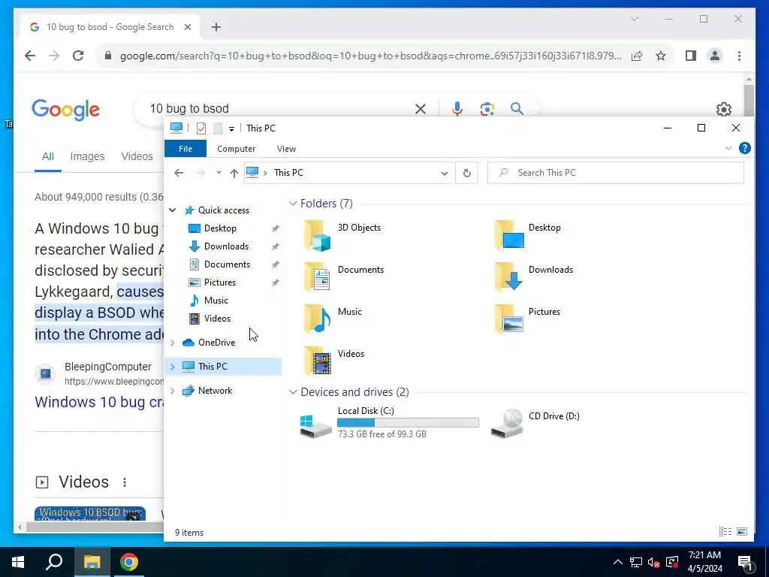769x577 pixels.
Task: Click the Chrome URL address bar
Action: (x=370, y=56)
